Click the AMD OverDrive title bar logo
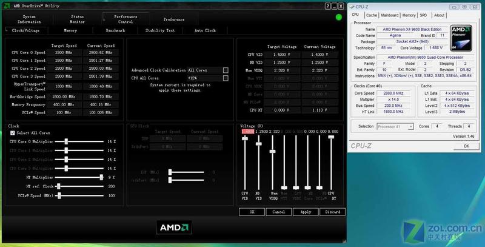Image resolution: width=485 pixels, height=247 pixels. (7, 5)
